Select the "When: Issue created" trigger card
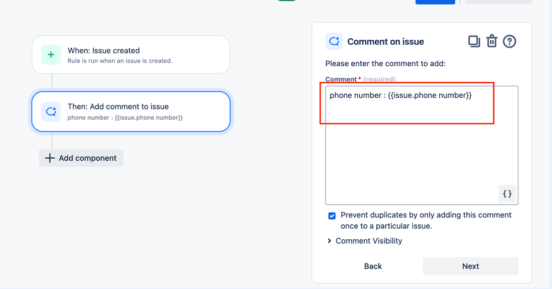Image resolution: width=552 pixels, height=289 pixels. tap(131, 55)
